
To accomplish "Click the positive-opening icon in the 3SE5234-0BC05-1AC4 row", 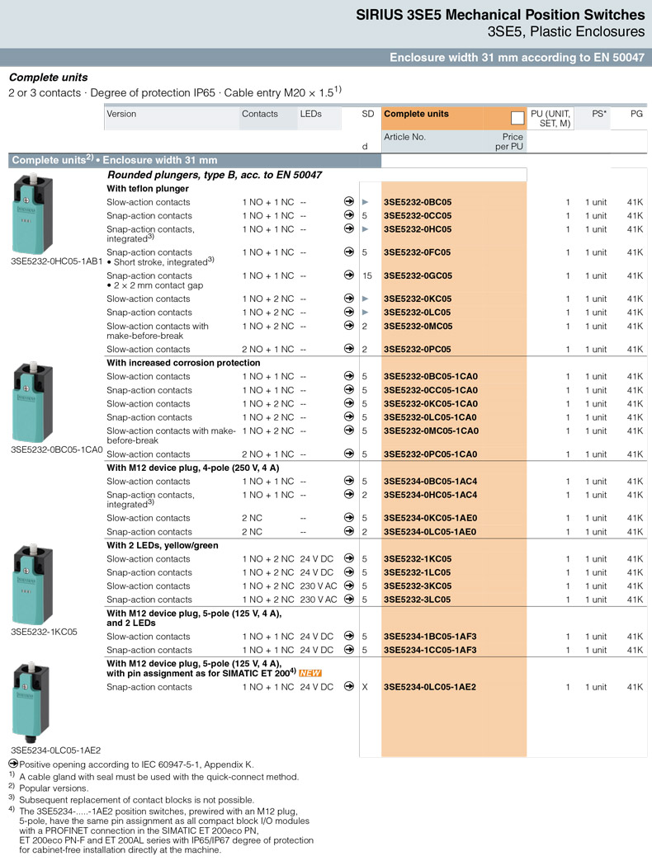I will [349, 482].
